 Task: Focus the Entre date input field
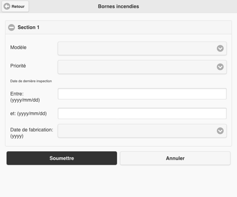pos(142,94)
